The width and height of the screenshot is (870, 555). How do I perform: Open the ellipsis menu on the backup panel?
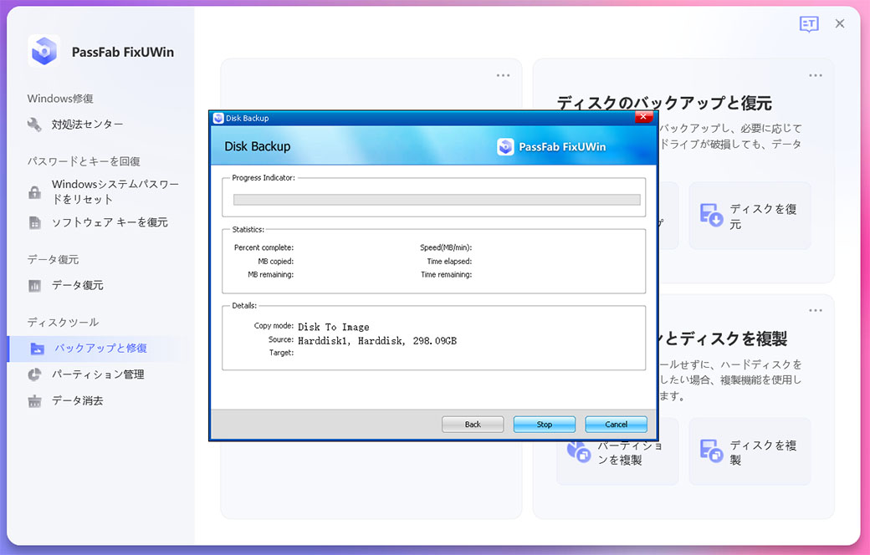[x=815, y=75]
